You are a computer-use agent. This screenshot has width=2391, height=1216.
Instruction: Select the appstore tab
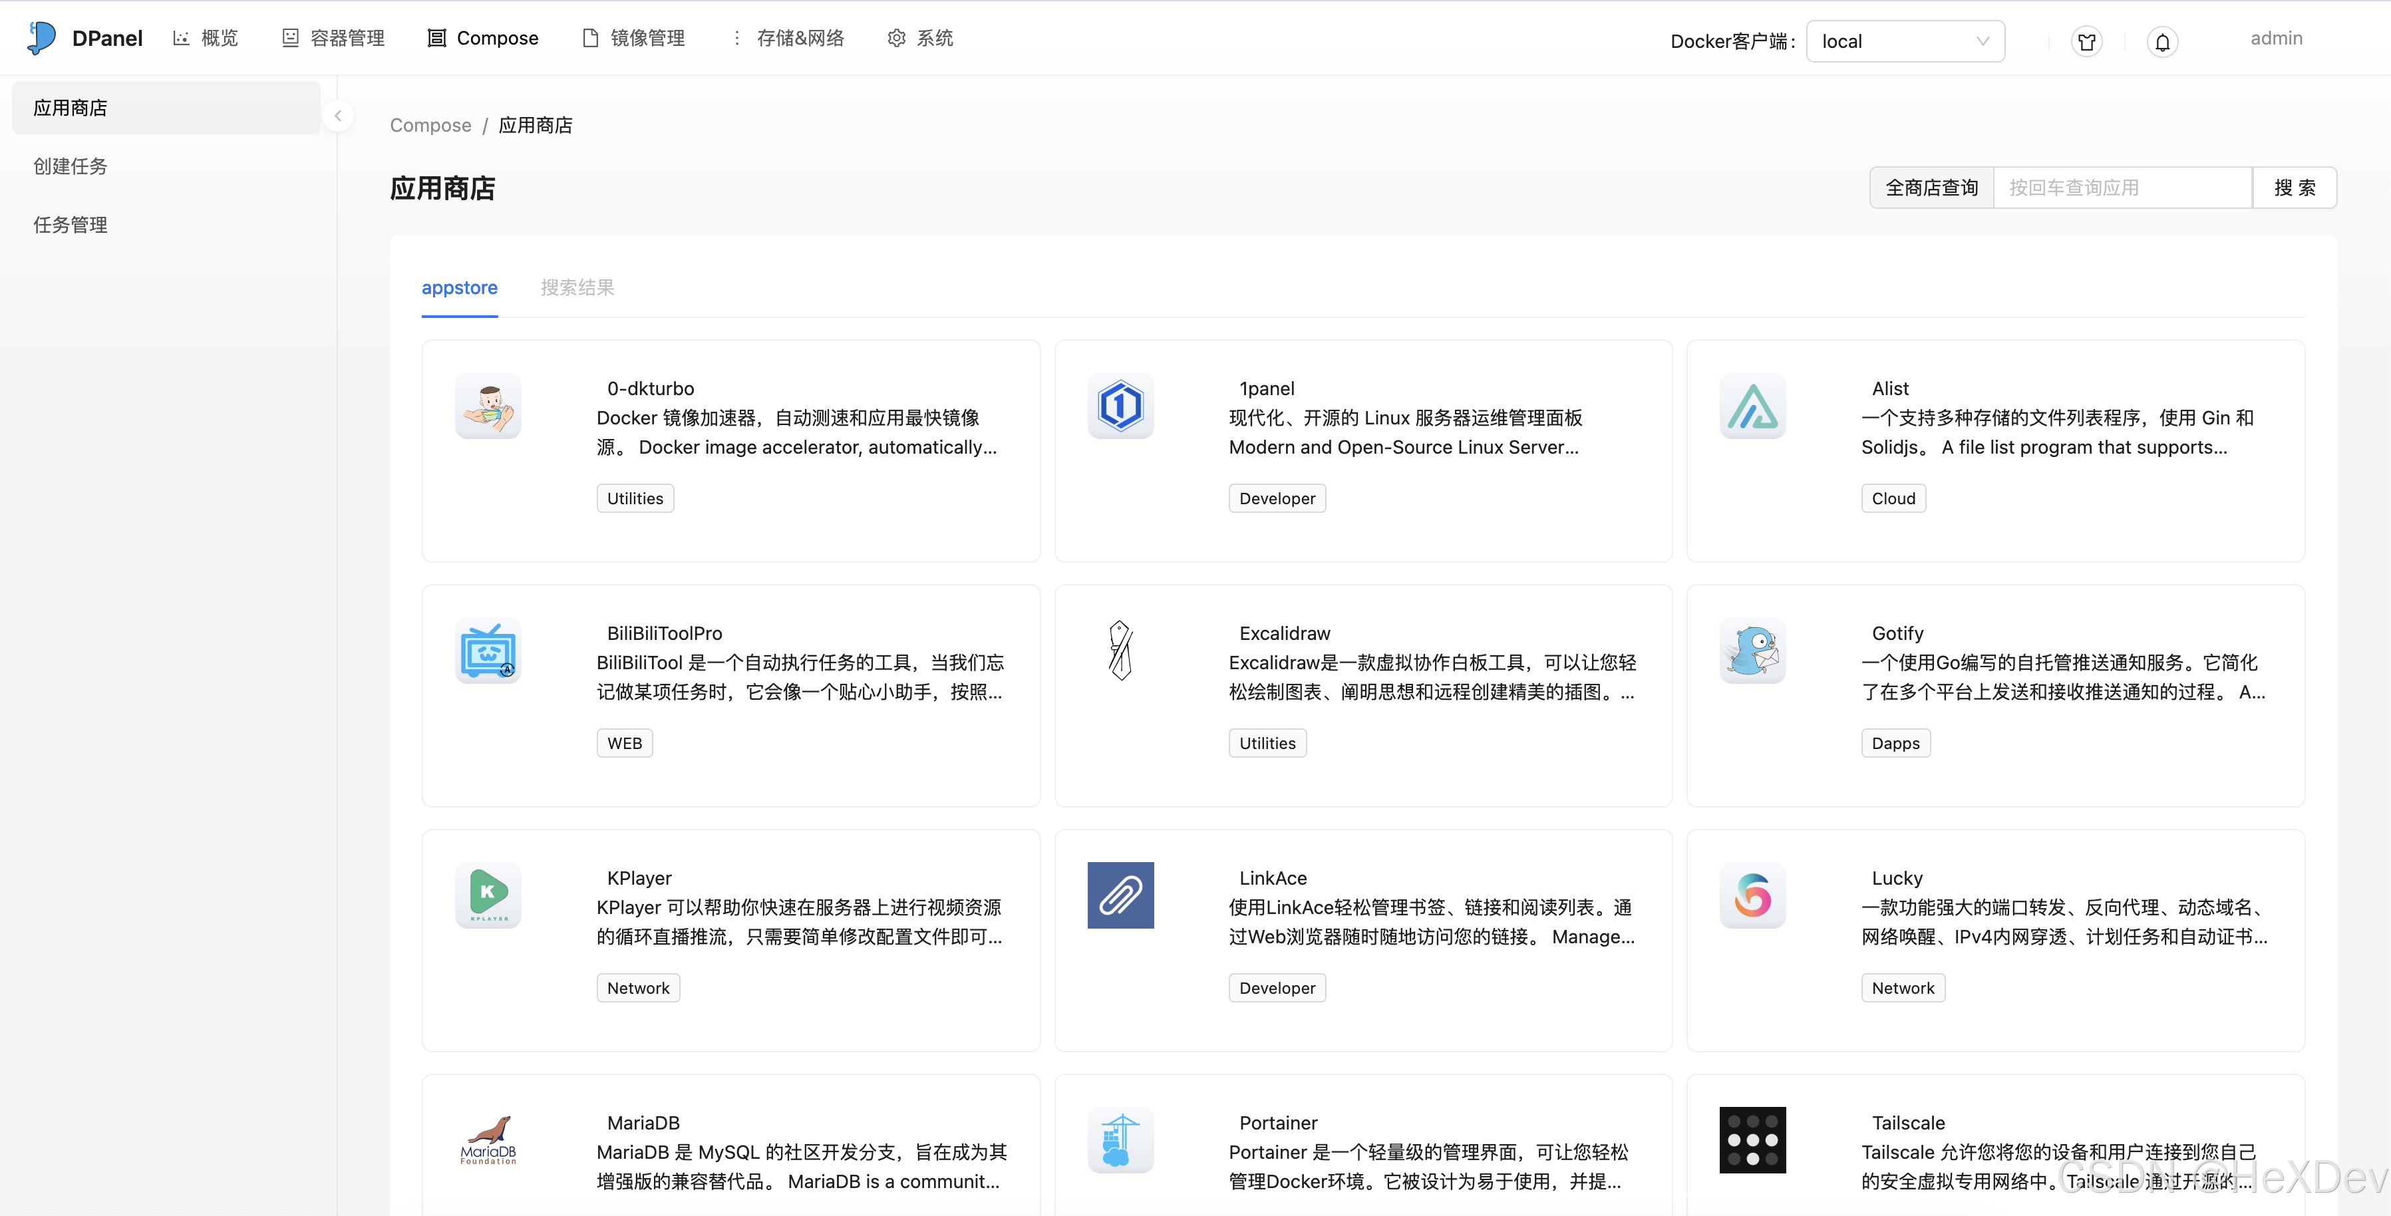coord(460,288)
